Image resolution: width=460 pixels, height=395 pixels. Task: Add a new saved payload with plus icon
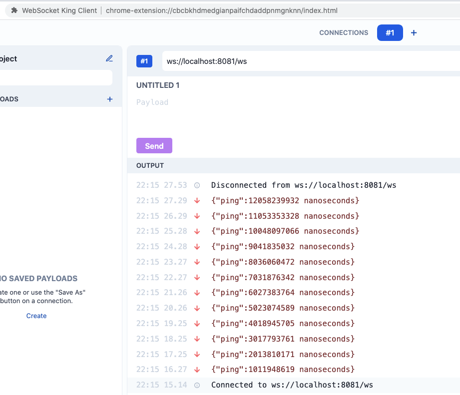[x=110, y=99]
